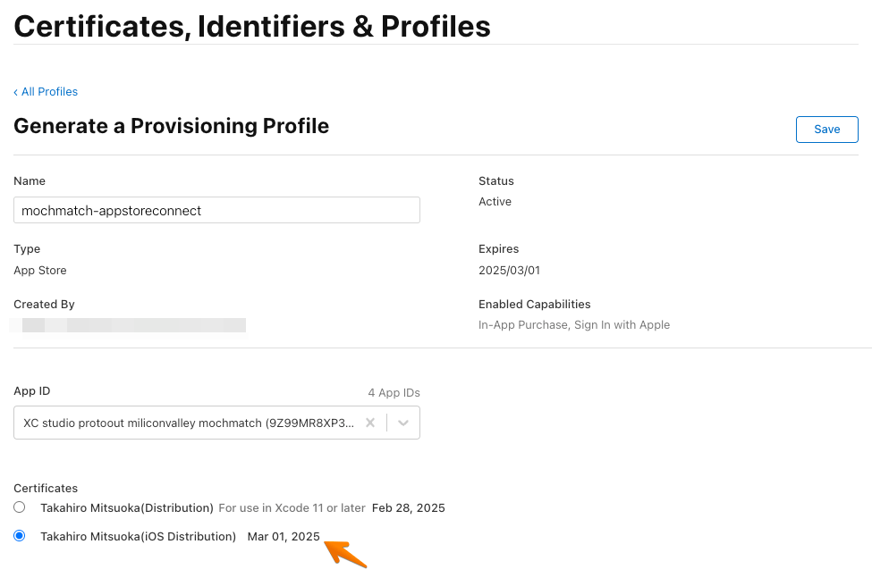Click the In-App Purchase, Sign In with Apple text

(574, 325)
